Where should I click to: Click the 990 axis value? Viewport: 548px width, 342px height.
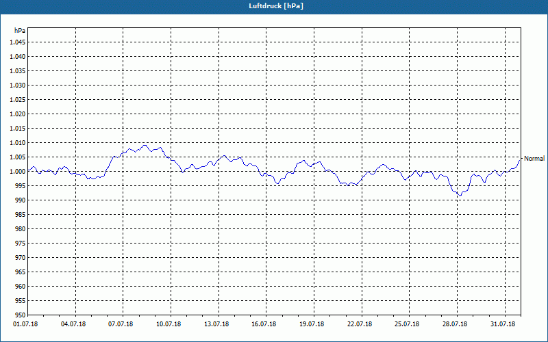(21, 200)
